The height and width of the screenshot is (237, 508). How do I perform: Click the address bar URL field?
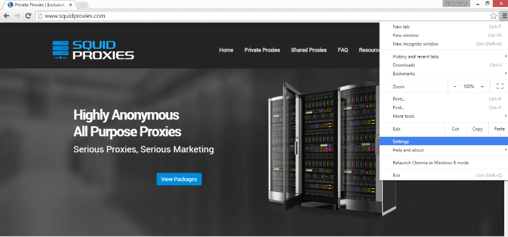tap(262, 15)
